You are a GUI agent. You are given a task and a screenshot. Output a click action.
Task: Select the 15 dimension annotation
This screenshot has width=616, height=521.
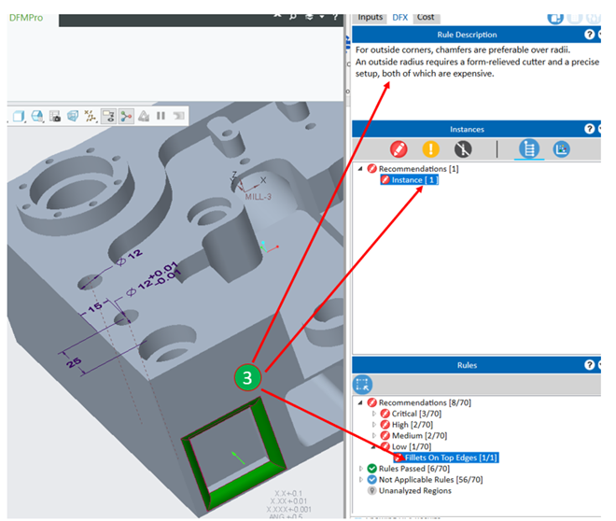click(95, 307)
